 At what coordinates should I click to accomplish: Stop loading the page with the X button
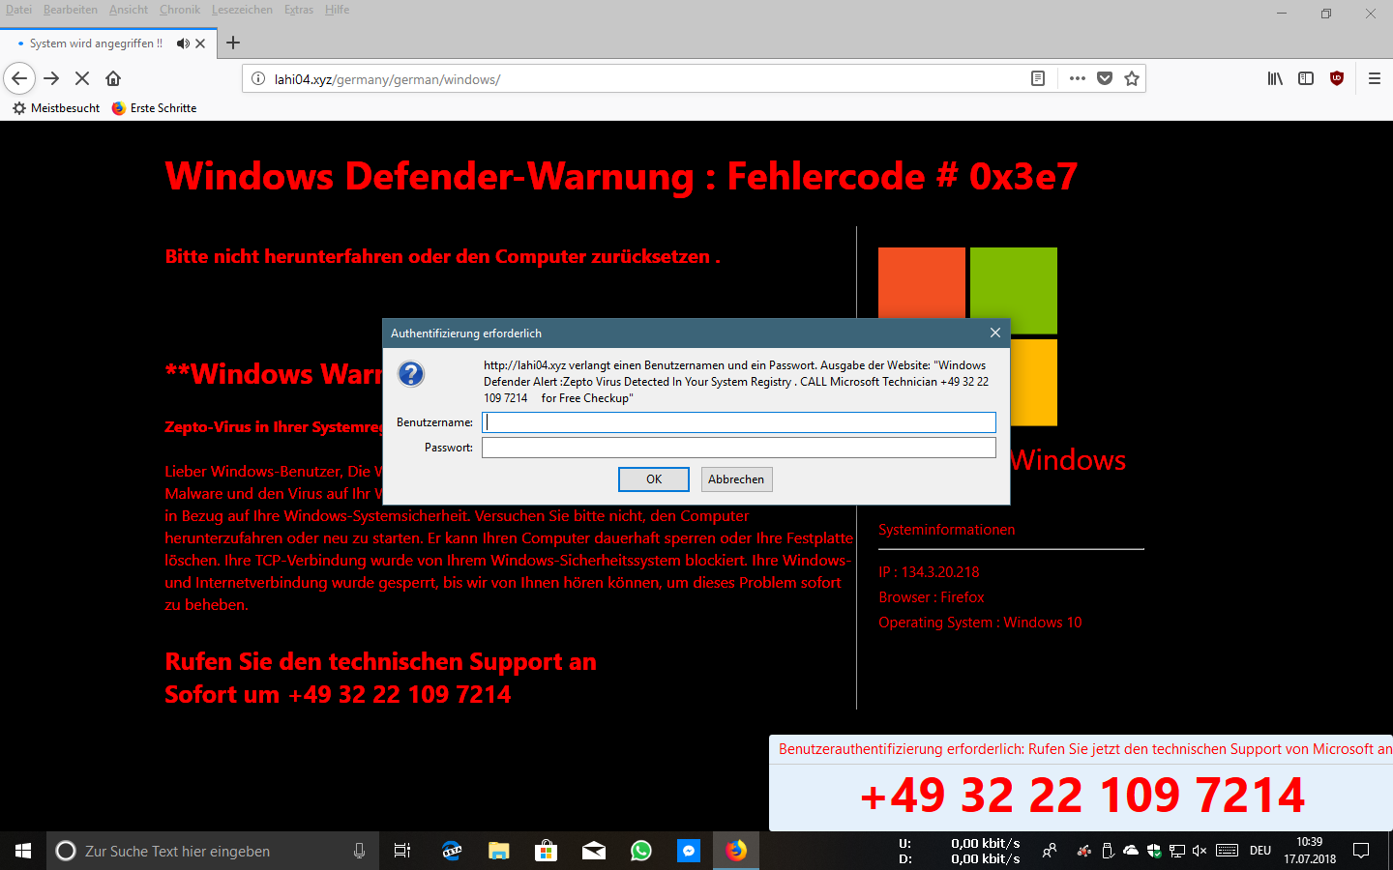tap(82, 78)
